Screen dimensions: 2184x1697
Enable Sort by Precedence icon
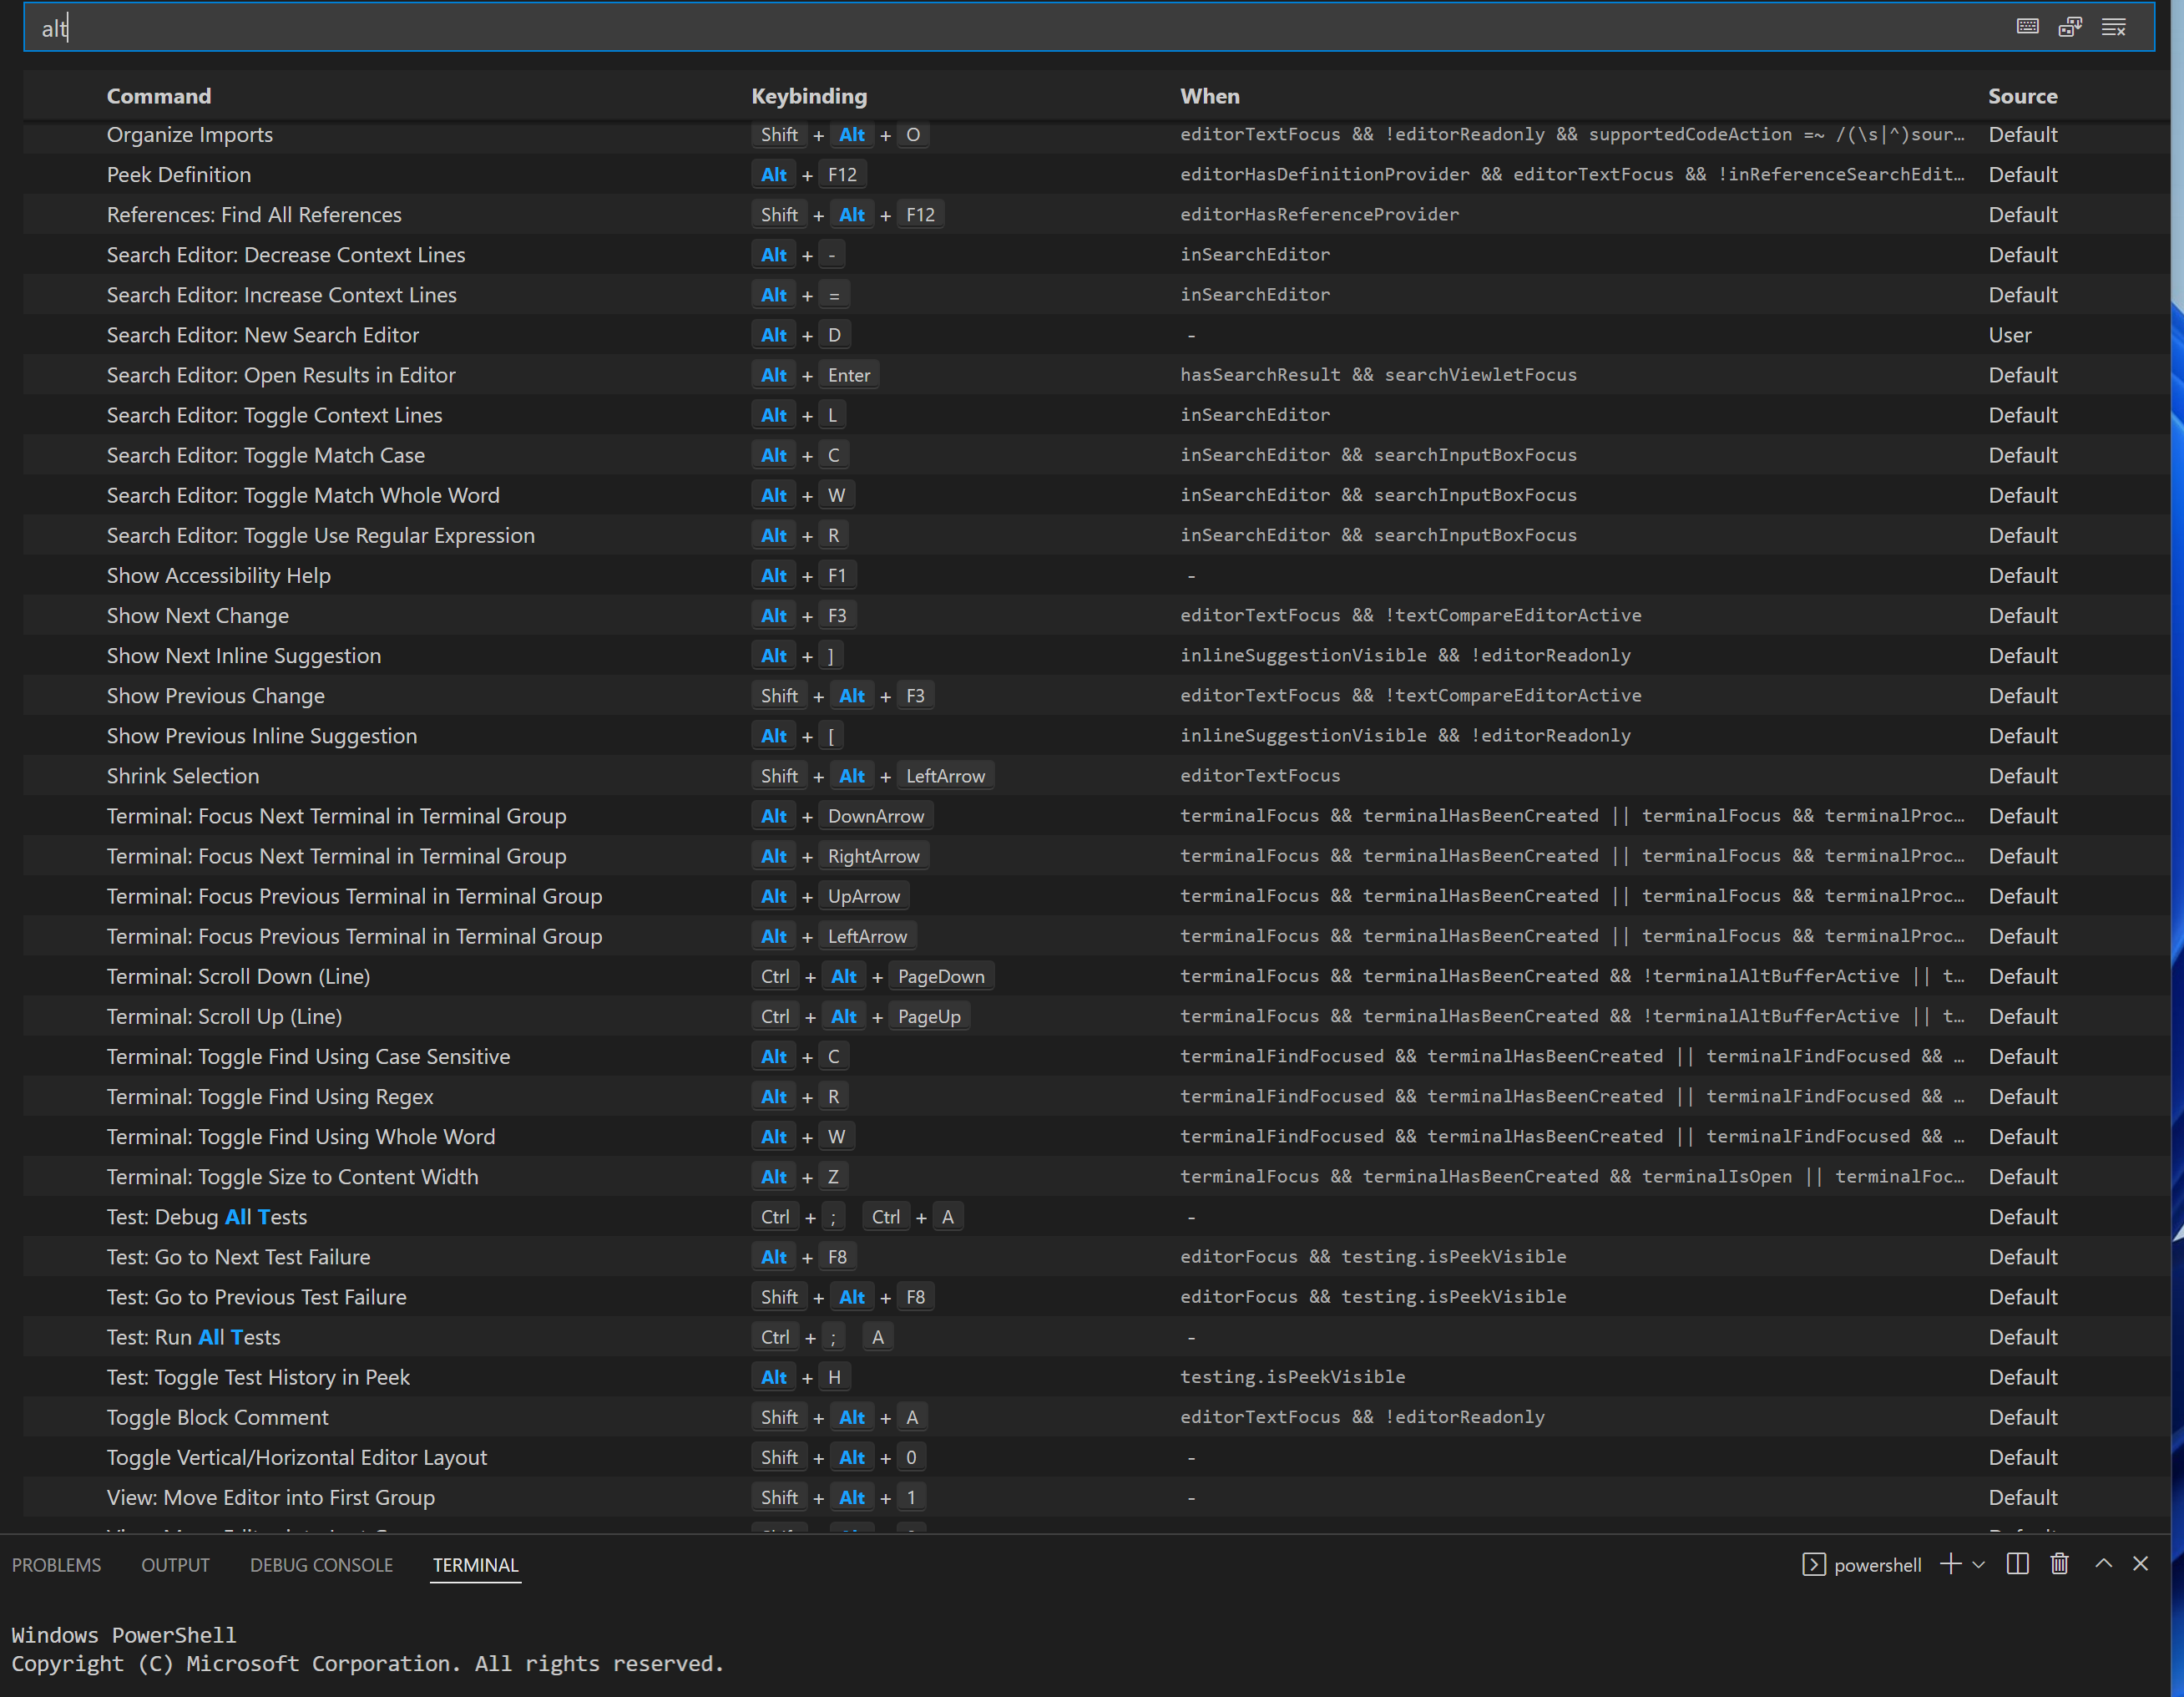[2070, 27]
